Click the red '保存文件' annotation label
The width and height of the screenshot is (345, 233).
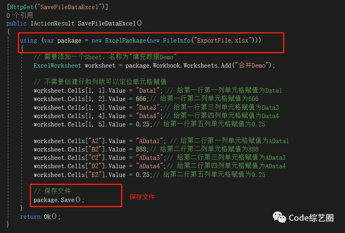click(x=142, y=197)
